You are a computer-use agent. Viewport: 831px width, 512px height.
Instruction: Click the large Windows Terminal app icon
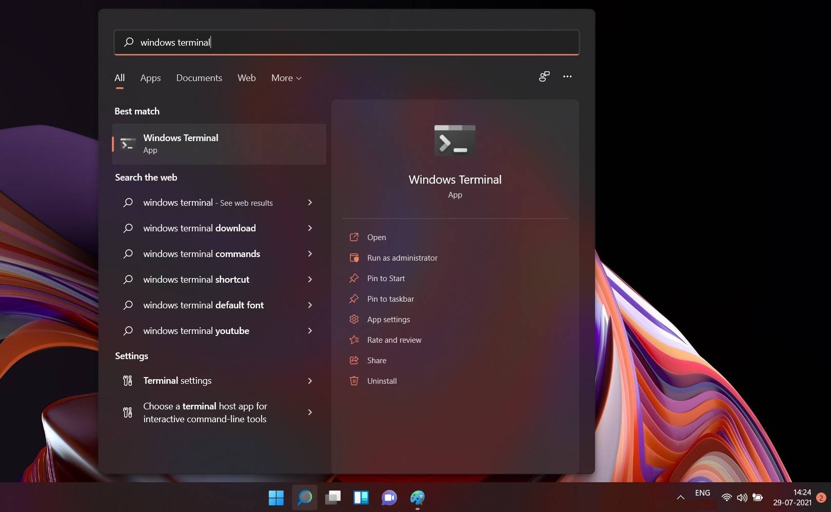(454, 140)
